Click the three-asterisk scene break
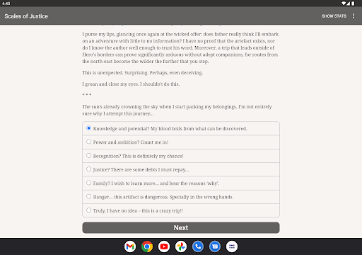Viewport: 362px width, 255px height. [87, 94]
